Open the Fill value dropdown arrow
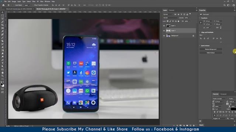Screen dimensions: 236x132 point(189,21)
